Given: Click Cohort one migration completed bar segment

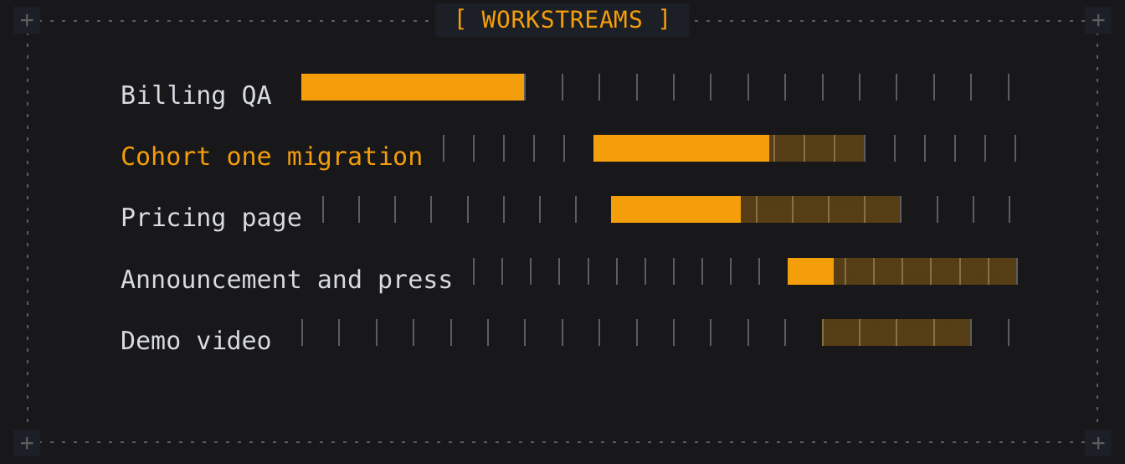Looking at the screenshot, I should [x=681, y=148].
